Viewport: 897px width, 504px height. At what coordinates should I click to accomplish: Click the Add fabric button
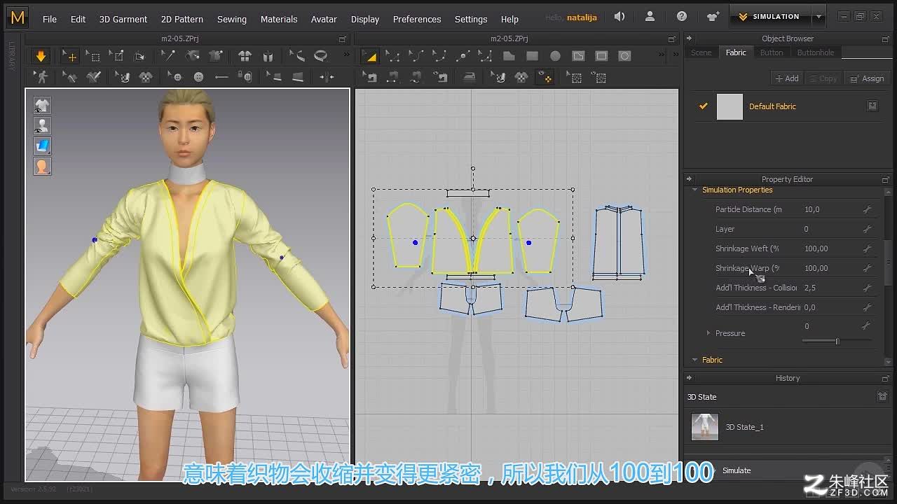(786, 78)
